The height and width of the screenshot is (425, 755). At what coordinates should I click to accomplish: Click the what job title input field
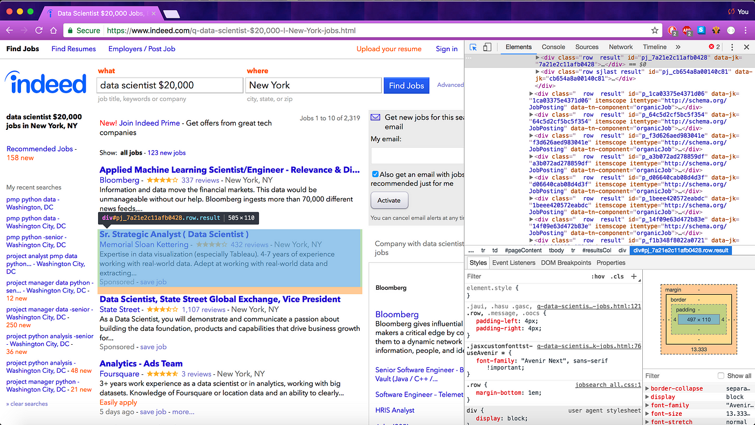(170, 85)
